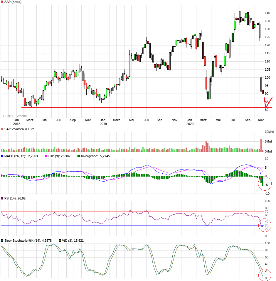This screenshot has width=276, height=281.
Task: Click the '0Mrd' volume axis label
Action: 268,152
